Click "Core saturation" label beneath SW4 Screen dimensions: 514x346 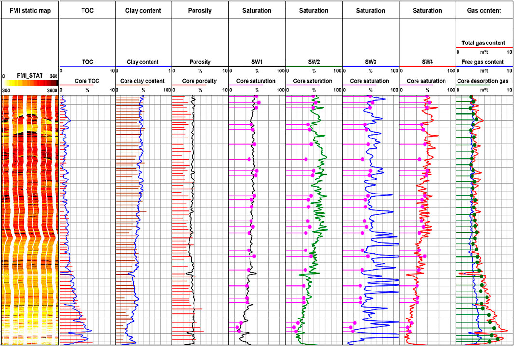pos(427,81)
